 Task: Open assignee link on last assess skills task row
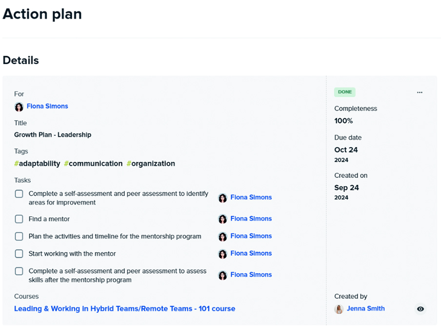click(251, 274)
